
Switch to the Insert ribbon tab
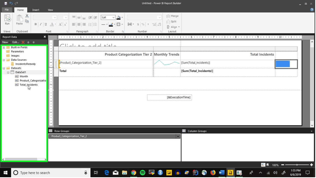pos(36,10)
